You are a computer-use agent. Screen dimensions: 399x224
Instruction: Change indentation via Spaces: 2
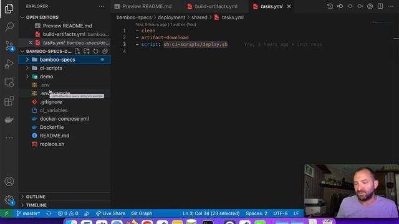tap(256, 213)
